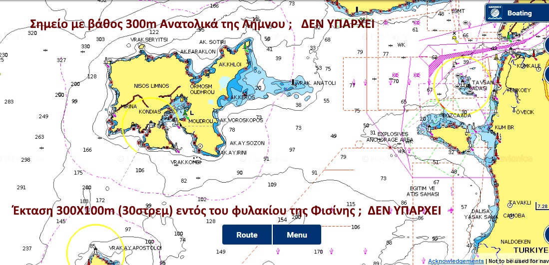Click the 7.28 scale indicator
The image size is (549, 265).
click(x=541, y=206)
